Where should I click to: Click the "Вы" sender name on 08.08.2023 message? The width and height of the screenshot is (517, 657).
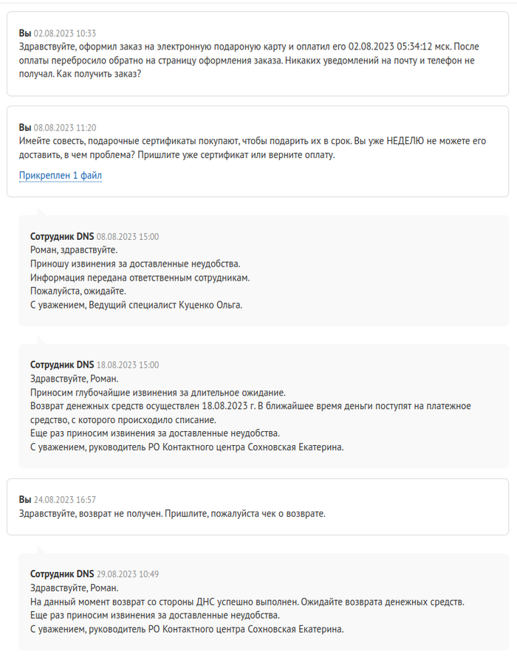click(x=25, y=128)
